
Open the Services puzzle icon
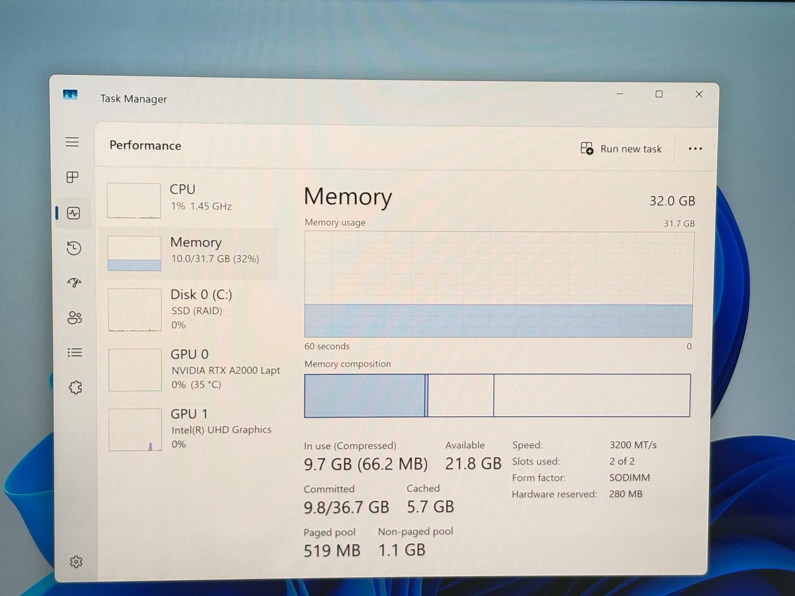(x=76, y=387)
